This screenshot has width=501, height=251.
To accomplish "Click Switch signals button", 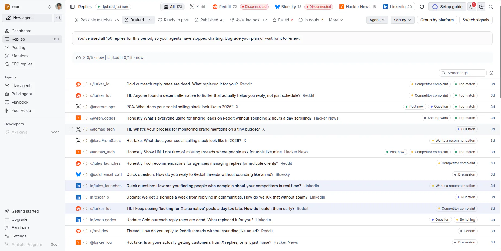I will coord(476,20).
